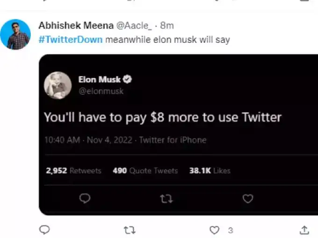Open Abhishek Meena's profile picture
The height and width of the screenshot is (238, 318).
[x=15, y=34]
